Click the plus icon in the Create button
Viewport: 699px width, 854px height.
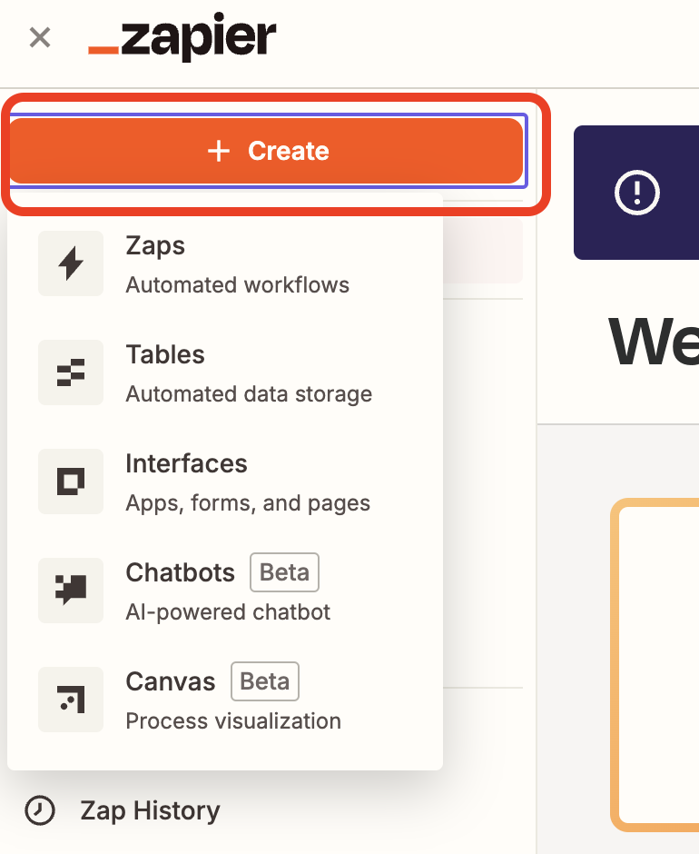(219, 151)
